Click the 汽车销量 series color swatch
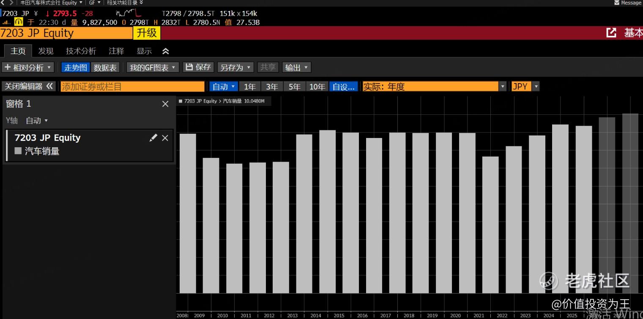The image size is (643, 319). pyautogui.click(x=18, y=151)
